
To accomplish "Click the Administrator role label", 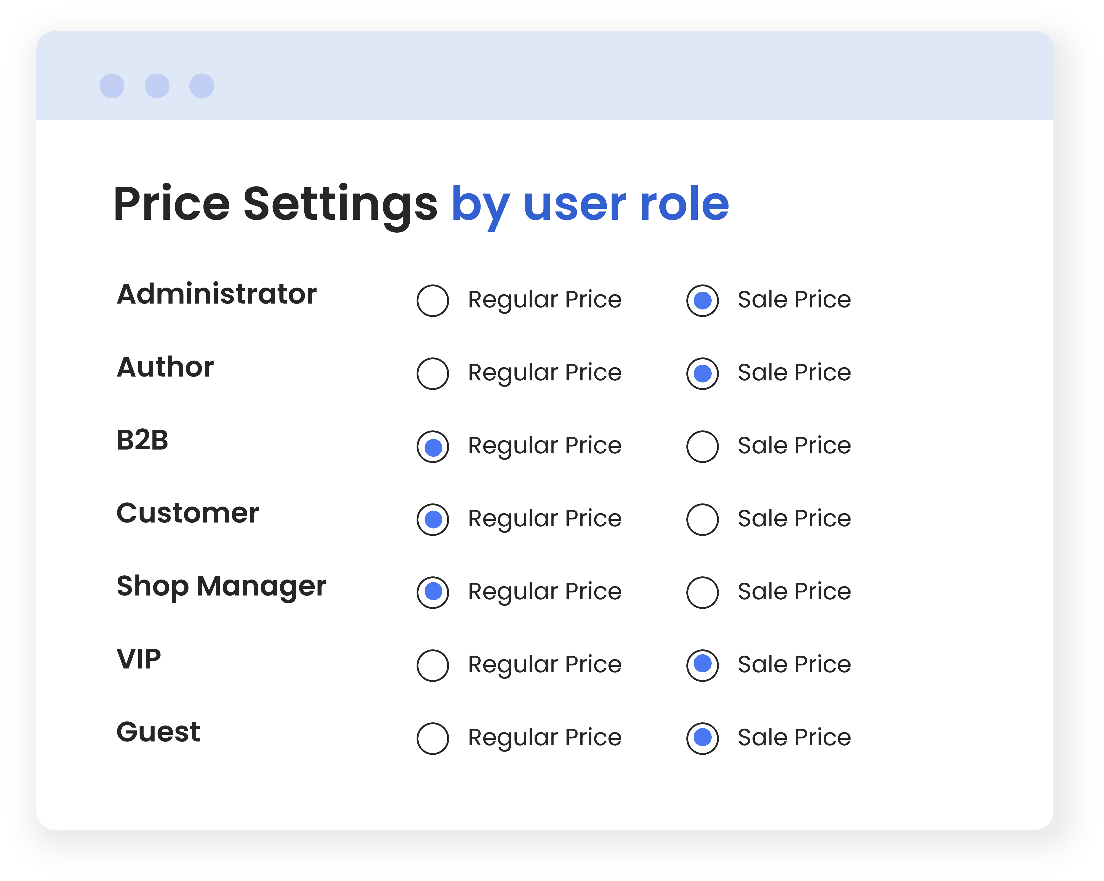I will [217, 294].
